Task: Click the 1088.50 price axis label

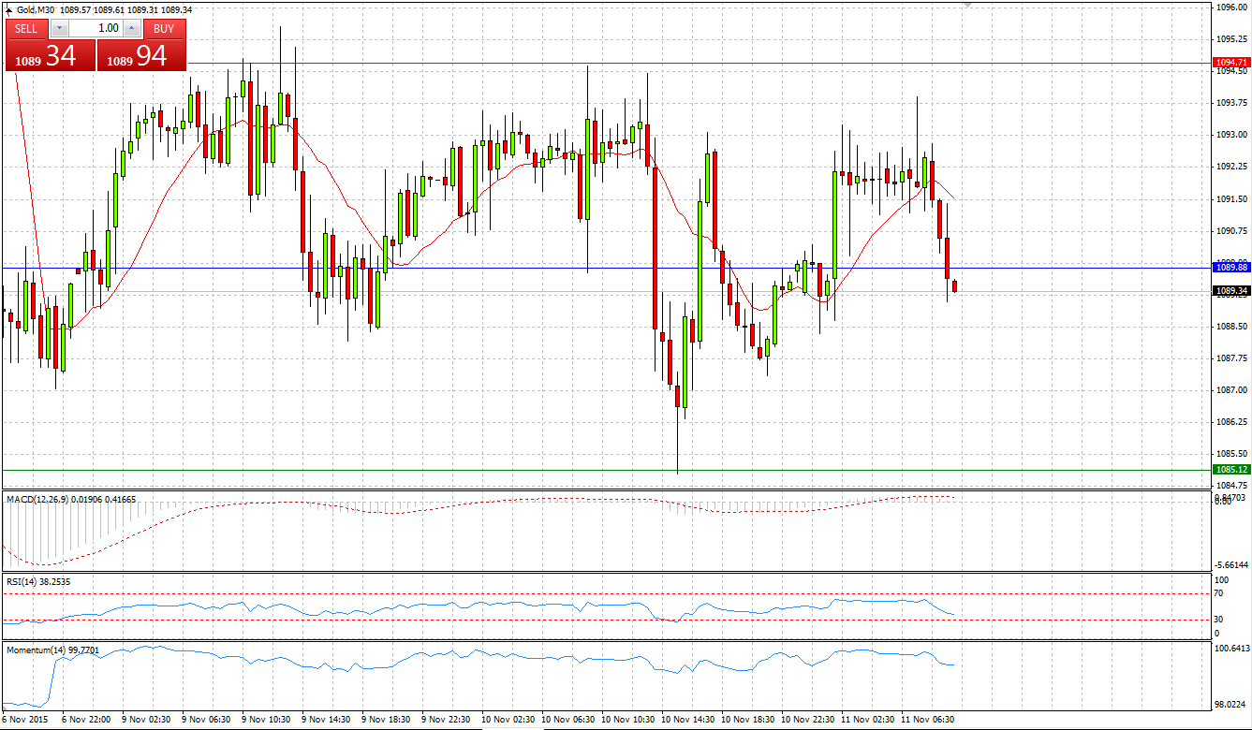Action: 1230,326
